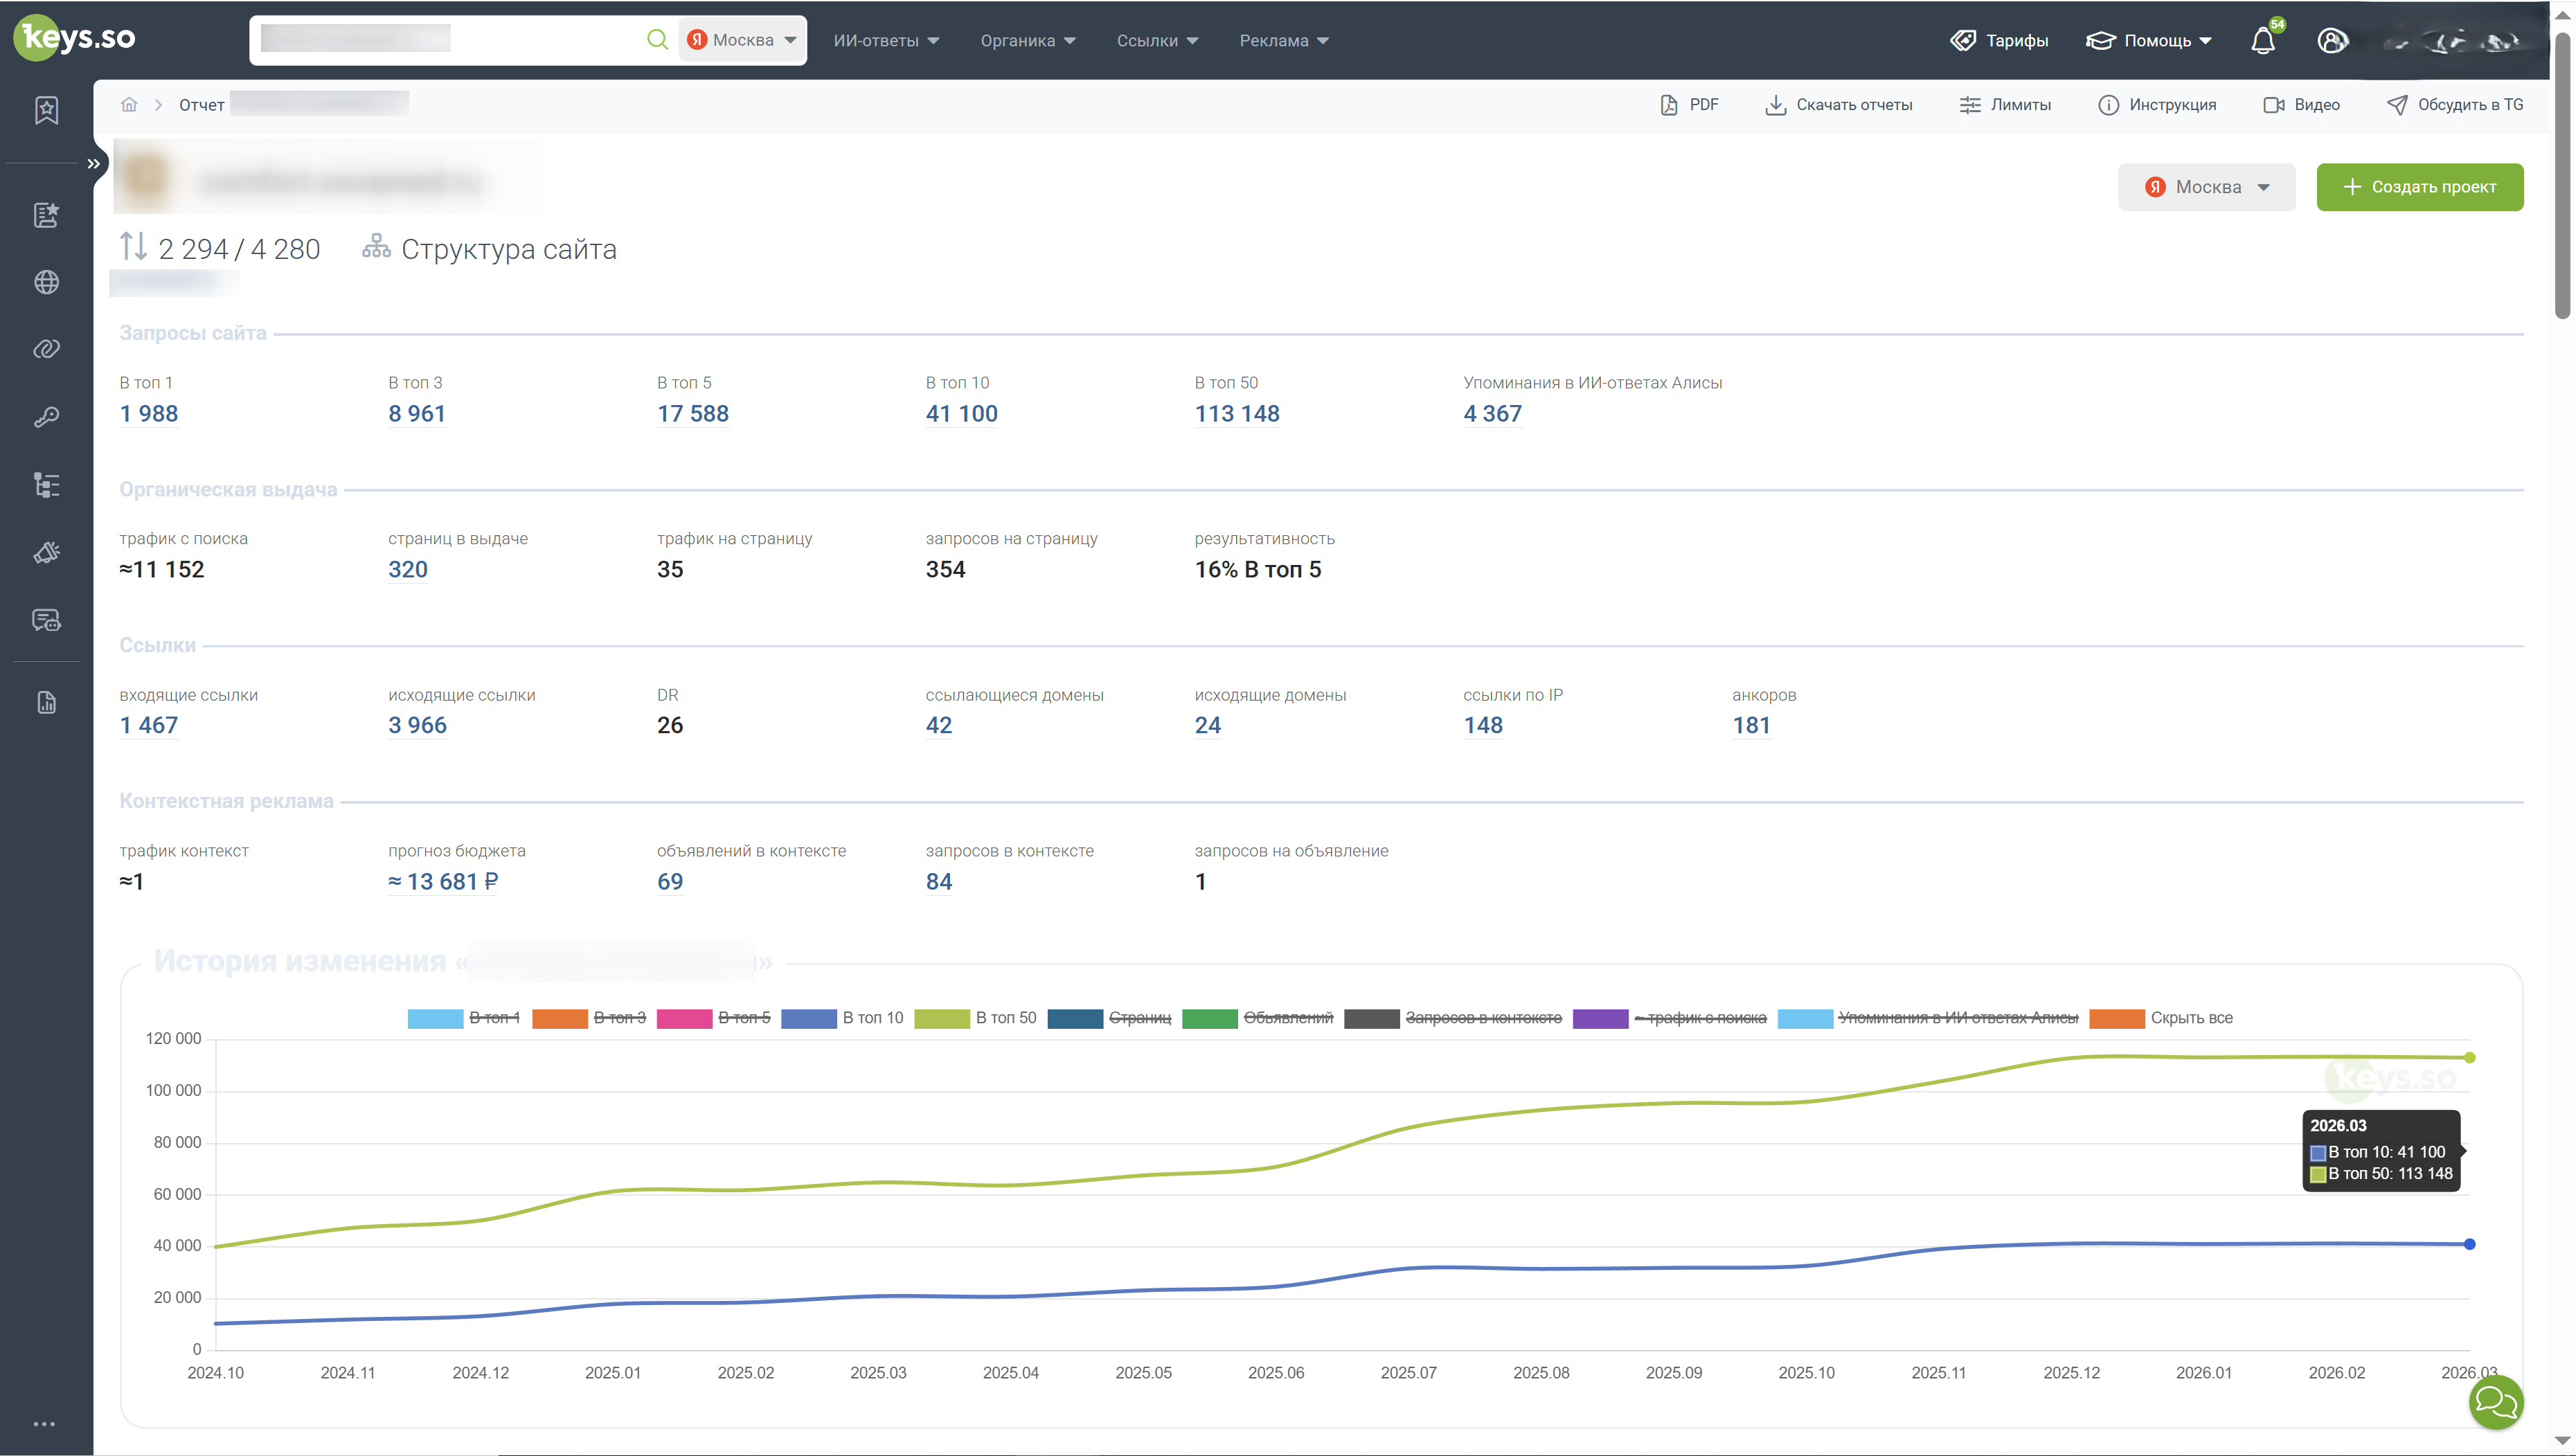Click Скрыть все legend item
2576x1456 pixels.
point(2161,1018)
